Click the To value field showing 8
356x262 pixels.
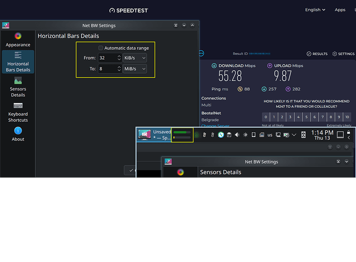tap(107, 69)
